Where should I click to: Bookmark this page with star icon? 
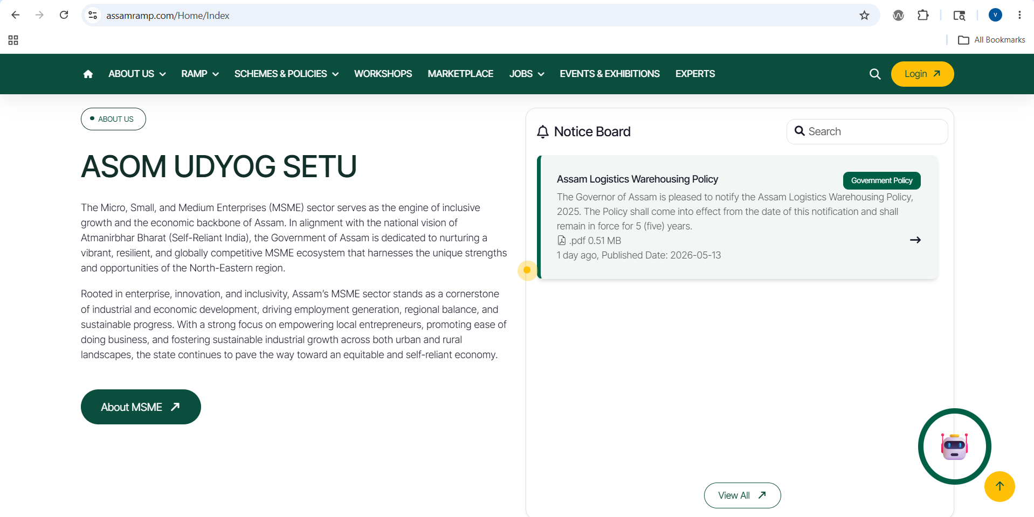coord(864,15)
